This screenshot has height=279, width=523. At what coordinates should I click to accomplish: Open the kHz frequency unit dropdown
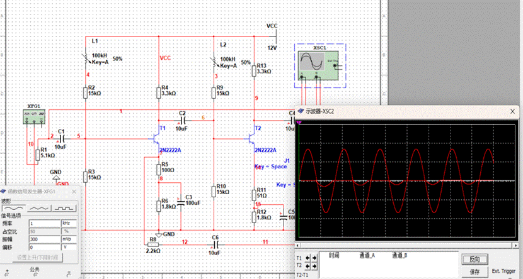69,223
